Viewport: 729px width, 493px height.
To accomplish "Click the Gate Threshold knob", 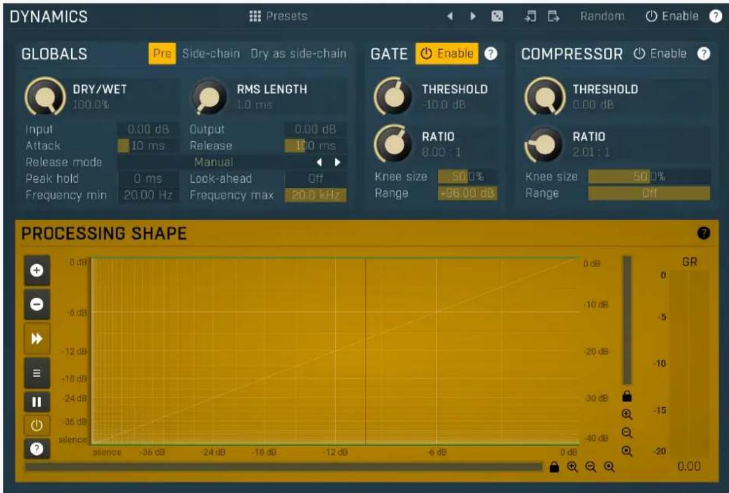I will tap(393, 96).
